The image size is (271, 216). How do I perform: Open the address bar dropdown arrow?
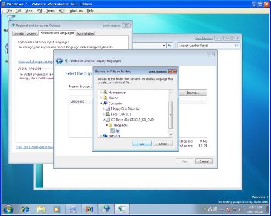tap(163, 46)
